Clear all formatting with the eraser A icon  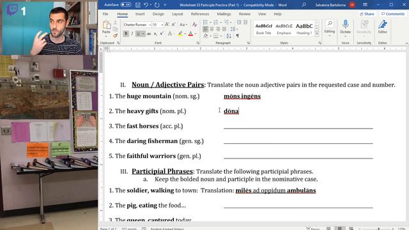coord(194,24)
